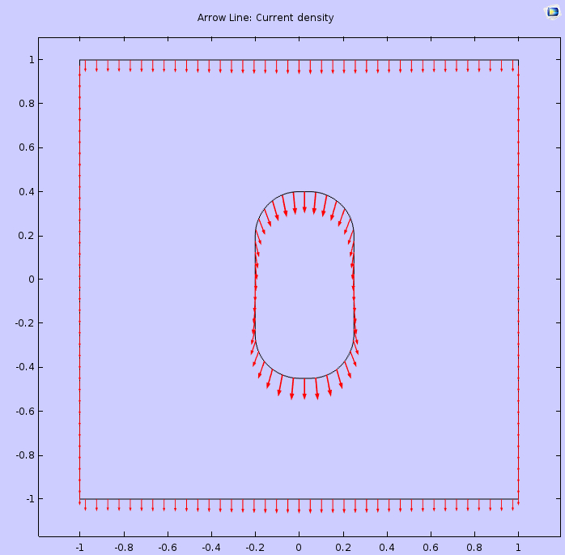Click the x-axis tick label 1

coord(518,547)
